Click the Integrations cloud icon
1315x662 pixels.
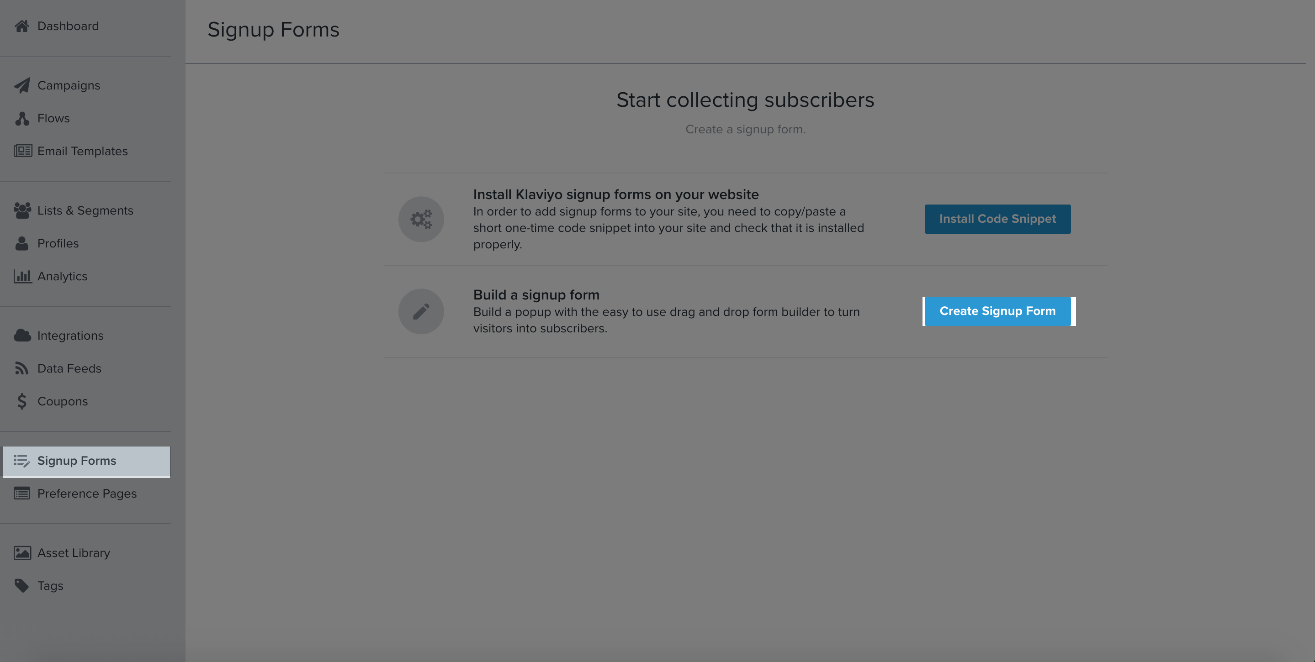22,336
